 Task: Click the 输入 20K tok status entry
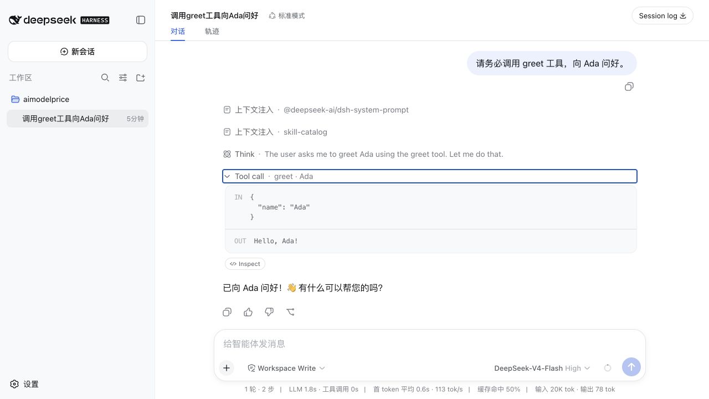[555, 389]
